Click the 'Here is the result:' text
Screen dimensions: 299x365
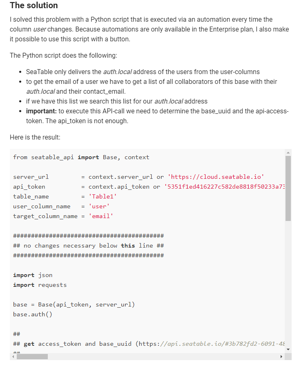click(35, 137)
